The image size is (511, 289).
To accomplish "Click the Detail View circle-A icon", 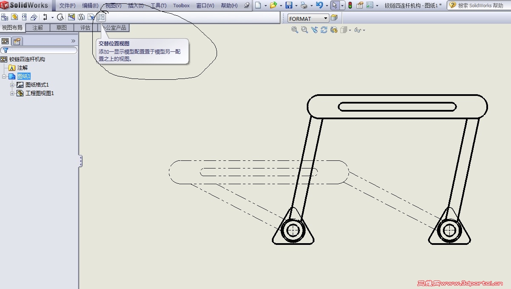I will pyautogui.click(x=61, y=17).
